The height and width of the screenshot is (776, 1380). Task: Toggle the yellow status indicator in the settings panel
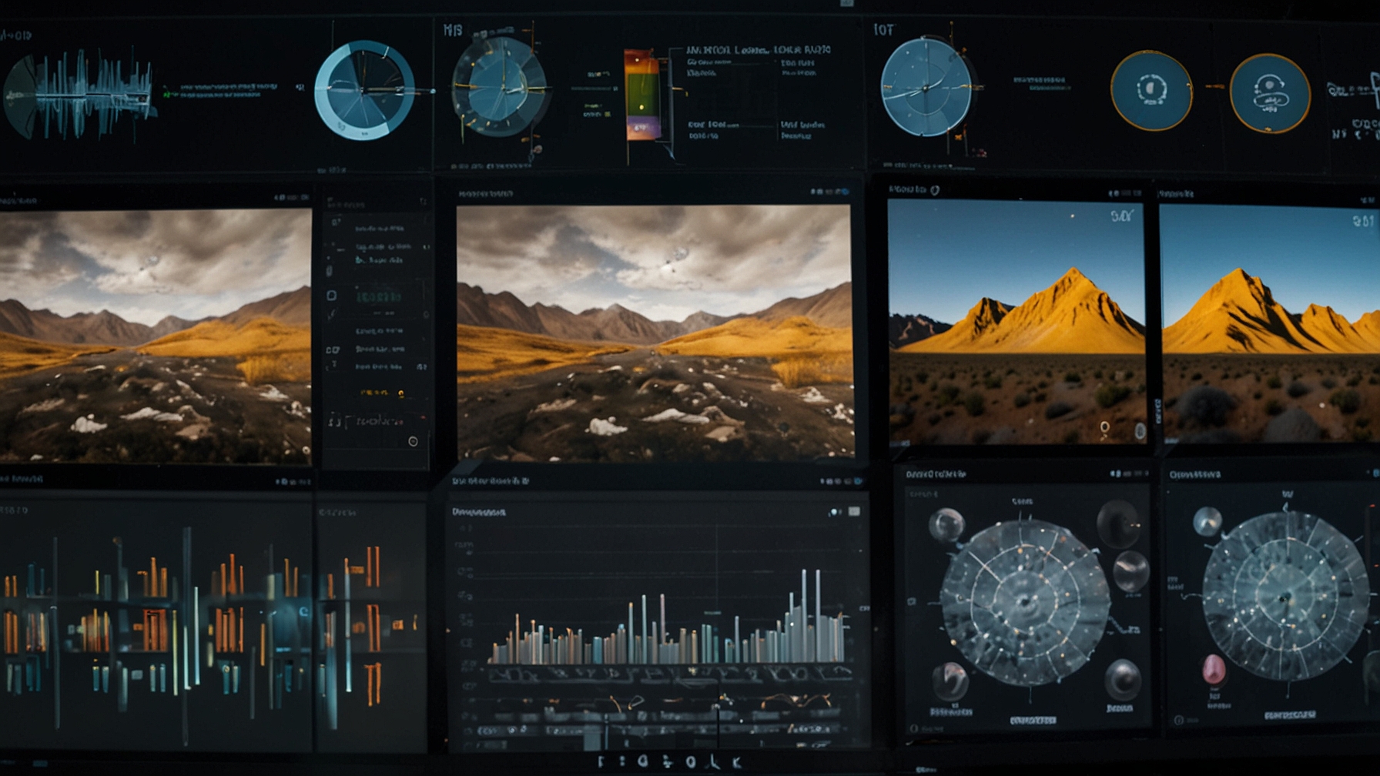(x=401, y=393)
